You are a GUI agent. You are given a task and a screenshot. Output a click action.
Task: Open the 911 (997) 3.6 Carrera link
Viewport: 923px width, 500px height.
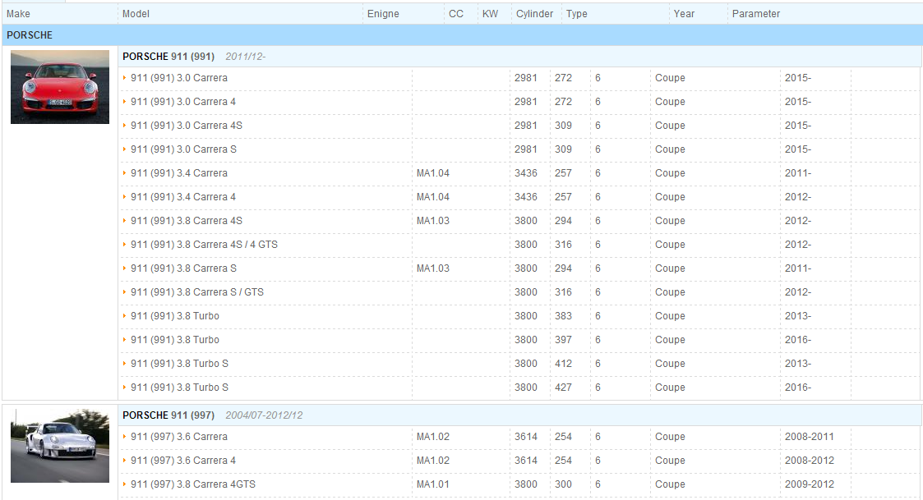[179, 437]
